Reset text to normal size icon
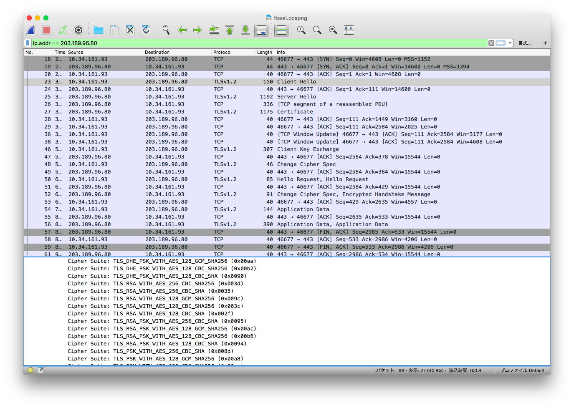Screen dimensions: 574x408 point(333,30)
